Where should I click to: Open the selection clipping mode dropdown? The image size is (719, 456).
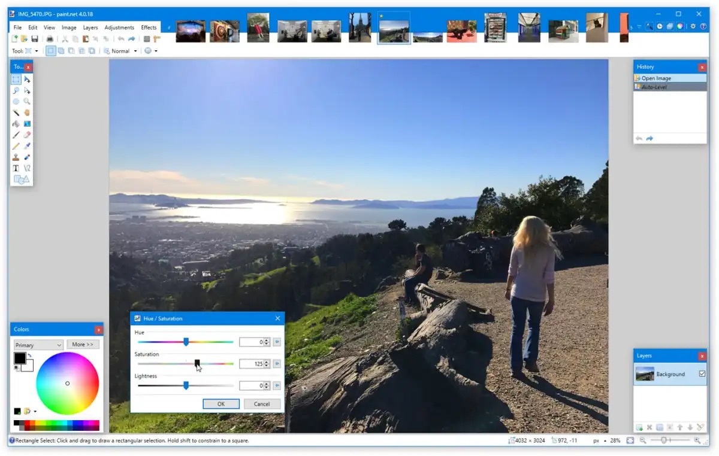[x=151, y=51]
